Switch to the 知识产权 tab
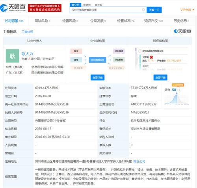 pyautogui.click(x=153, y=21)
